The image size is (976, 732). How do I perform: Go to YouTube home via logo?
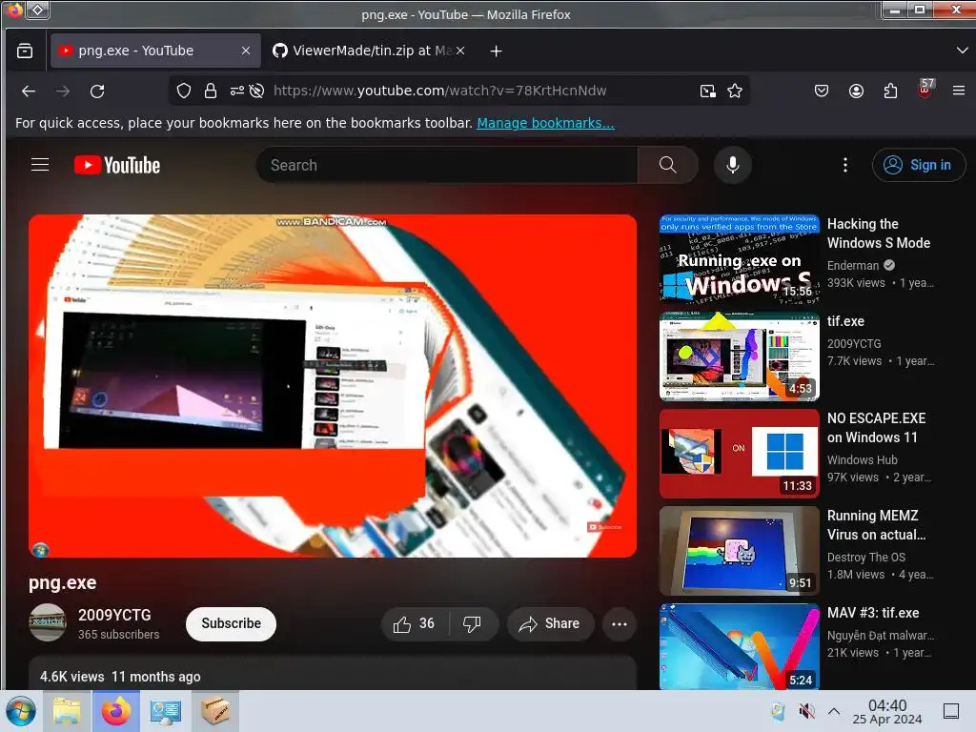117,165
